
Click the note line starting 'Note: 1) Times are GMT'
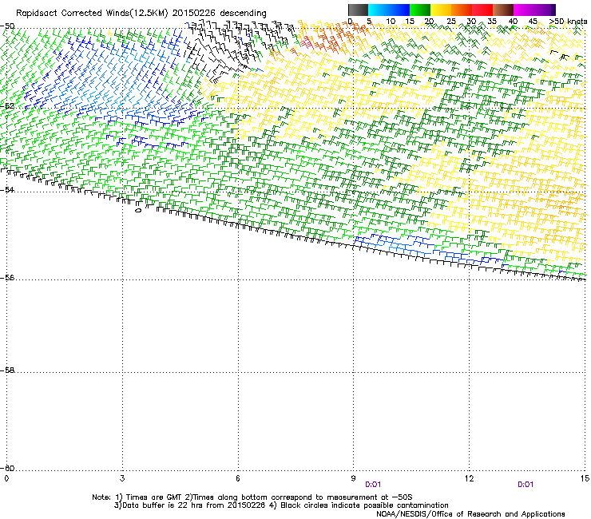[x=252, y=497]
